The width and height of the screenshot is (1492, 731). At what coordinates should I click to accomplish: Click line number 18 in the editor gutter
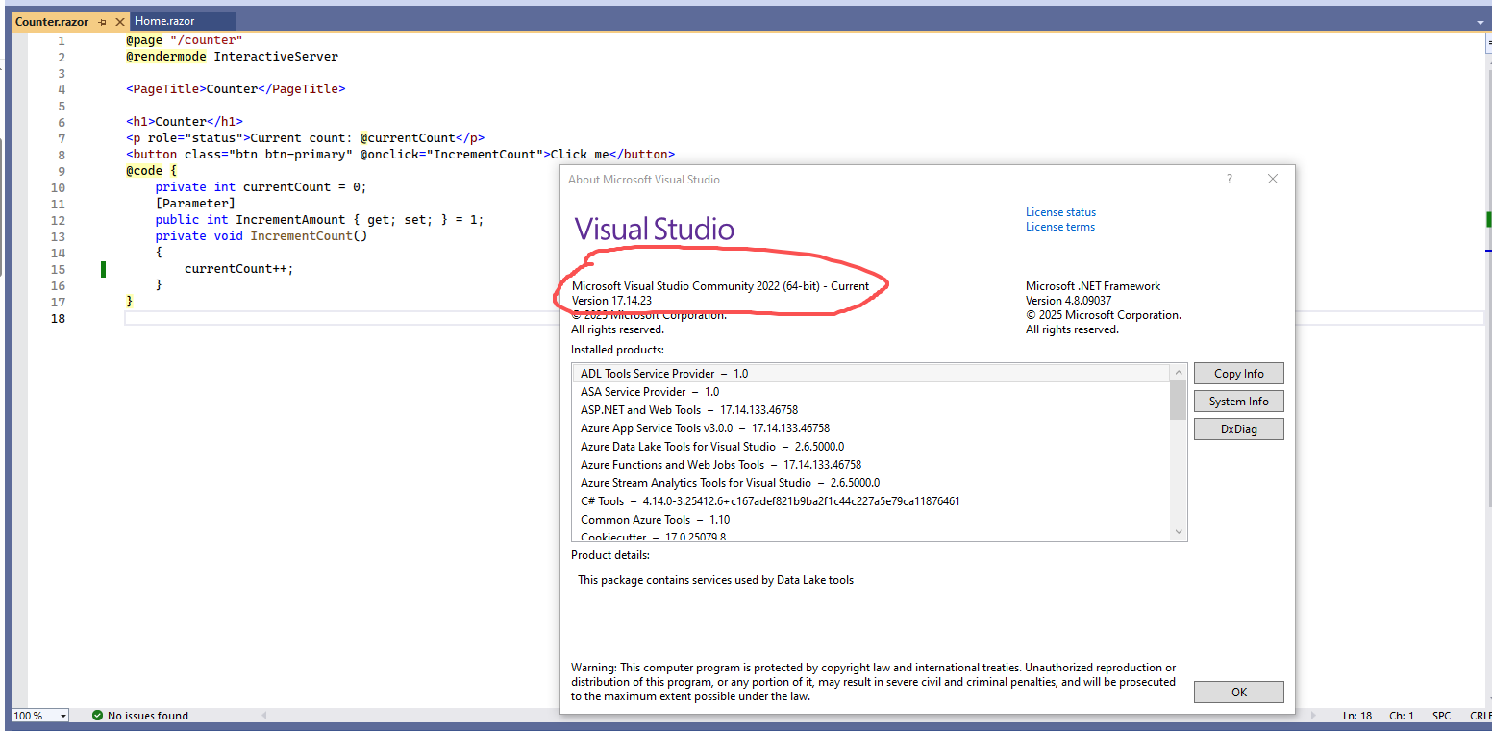pyautogui.click(x=58, y=319)
